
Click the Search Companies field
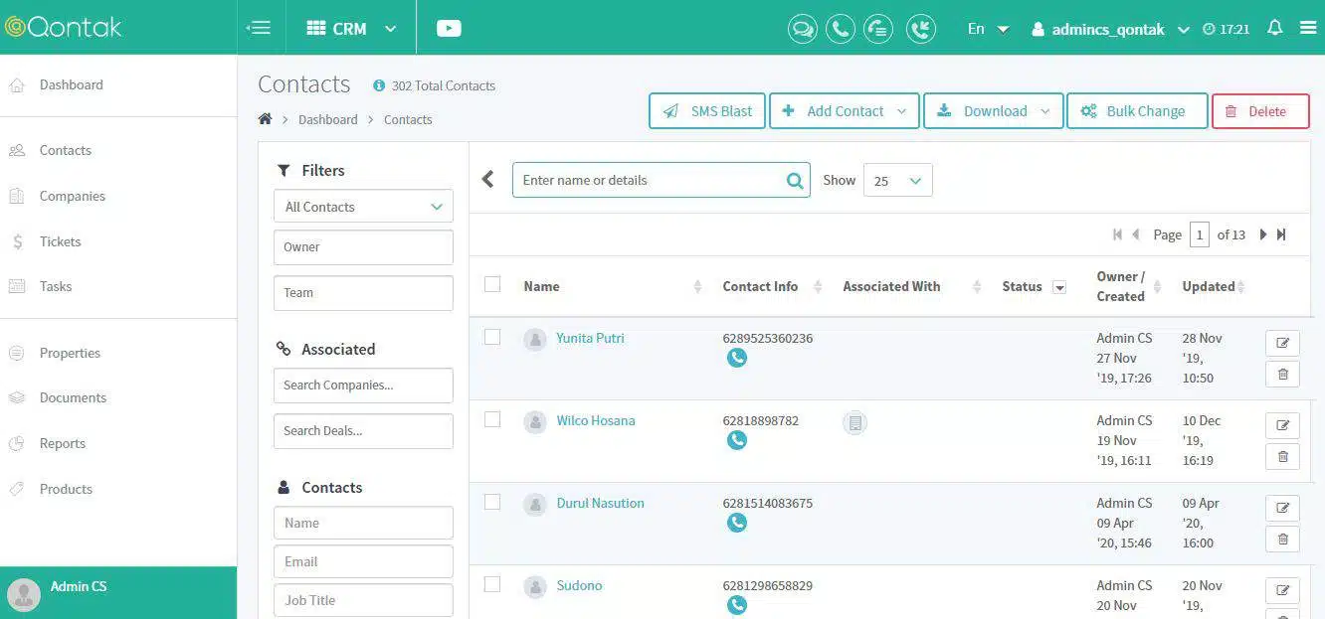363,386
